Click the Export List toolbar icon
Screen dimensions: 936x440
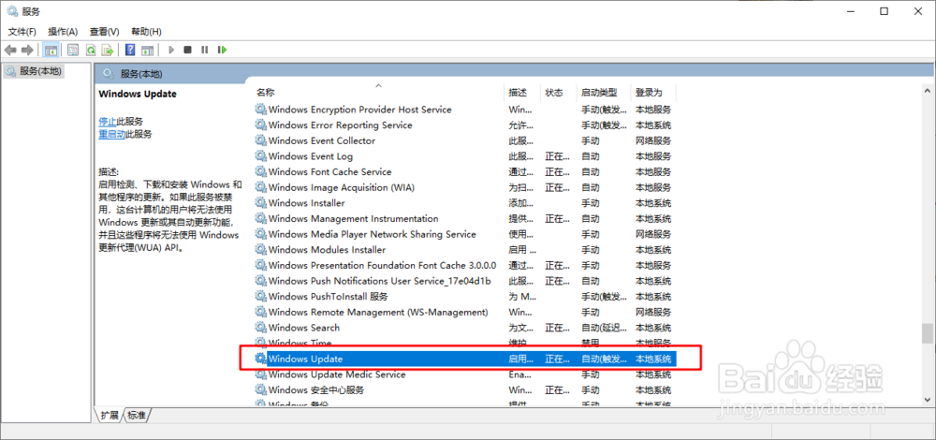pyautogui.click(x=108, y=50)
